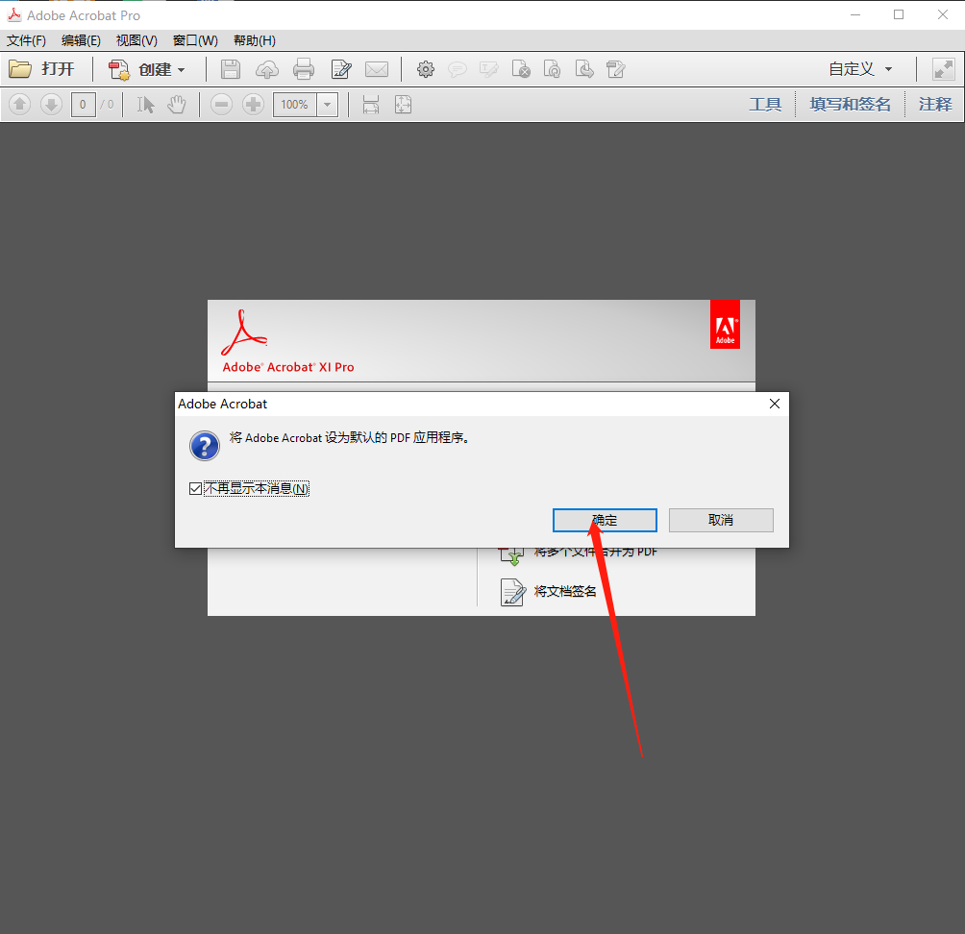Click the next page down arrow
965x934 pixels.
tap(51, 105)
